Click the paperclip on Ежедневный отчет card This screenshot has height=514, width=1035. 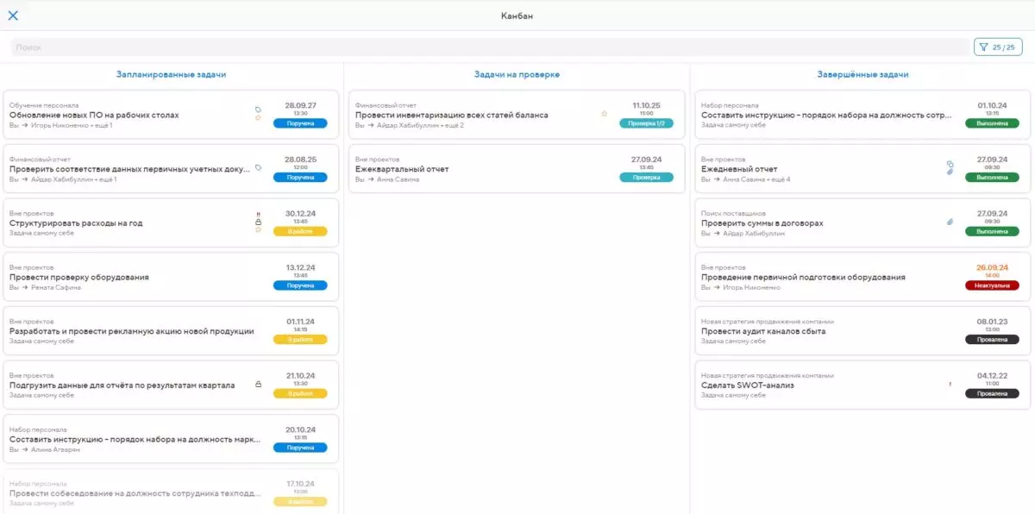[950, 172]
